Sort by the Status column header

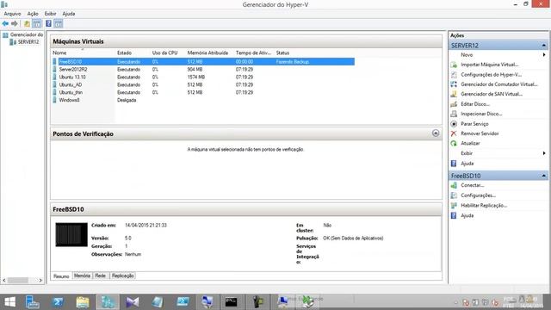click(x=282, y=53)
